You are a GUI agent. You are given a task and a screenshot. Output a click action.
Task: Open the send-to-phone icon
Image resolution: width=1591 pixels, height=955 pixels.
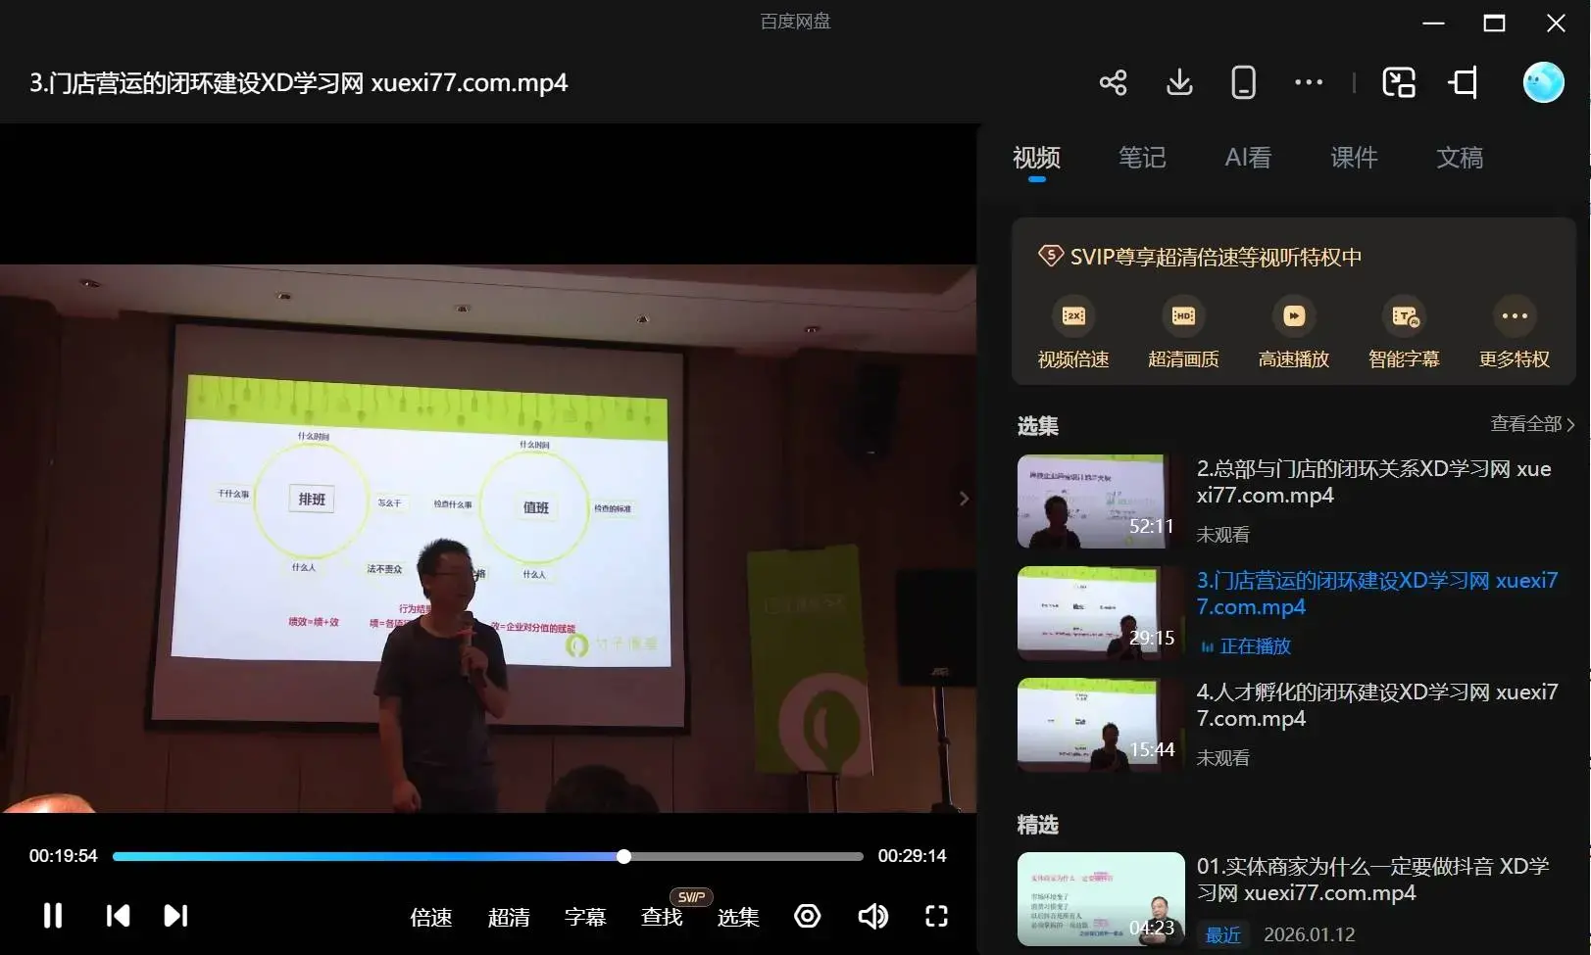(x=1243, y=82)
